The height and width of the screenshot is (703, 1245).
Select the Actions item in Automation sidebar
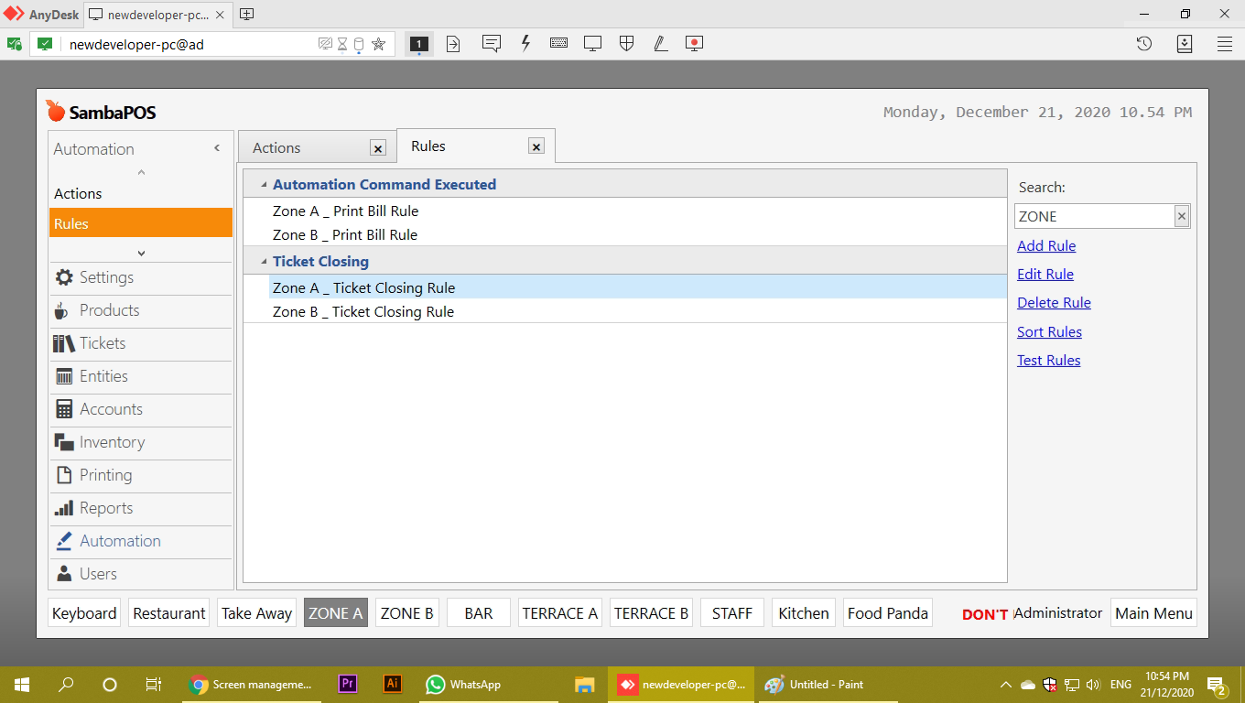[x=141, y=194]
